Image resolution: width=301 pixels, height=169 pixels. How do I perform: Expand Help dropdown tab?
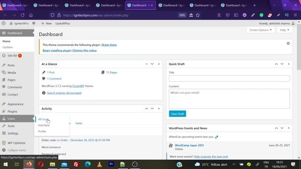pos(285,30)
